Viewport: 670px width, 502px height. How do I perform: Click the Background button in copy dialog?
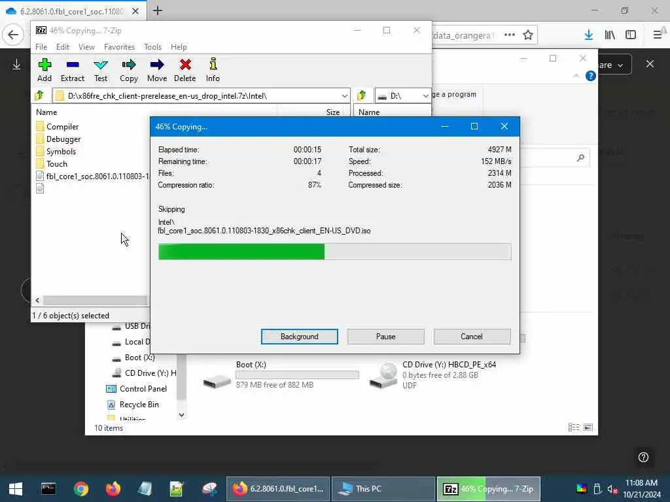[300, 337]
